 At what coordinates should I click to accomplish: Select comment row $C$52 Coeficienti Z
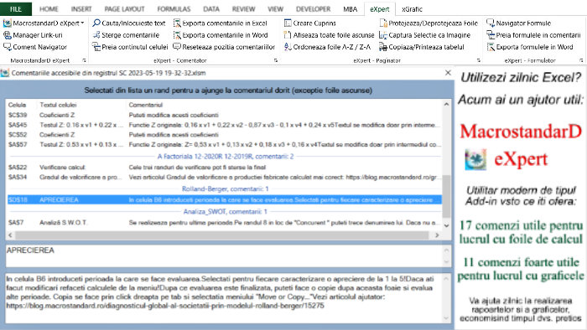pyautogui.click(x=224, y=135)
